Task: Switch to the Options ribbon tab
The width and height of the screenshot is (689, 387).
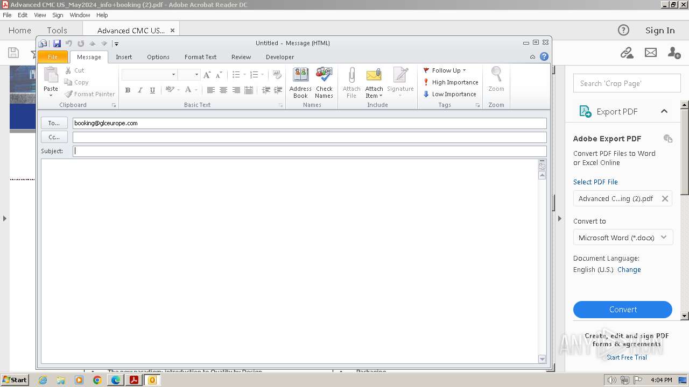Action: (158, 57)
